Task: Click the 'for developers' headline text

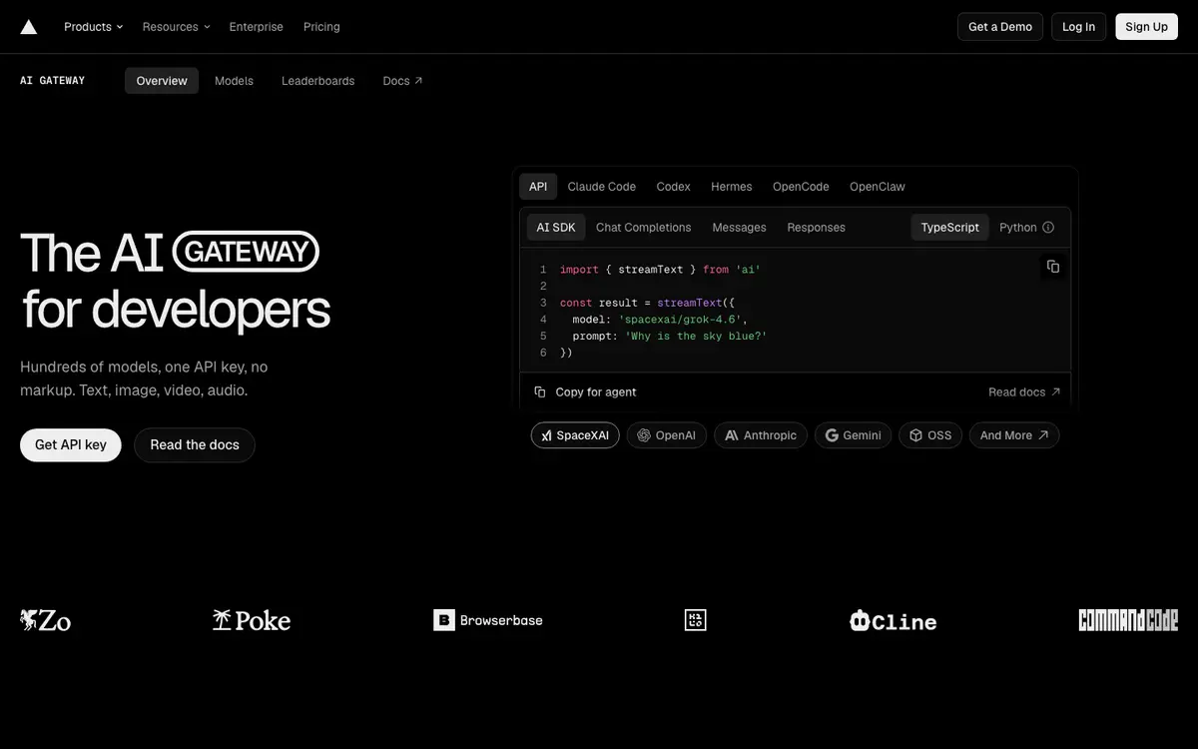Action: click(x=176, y=309)
